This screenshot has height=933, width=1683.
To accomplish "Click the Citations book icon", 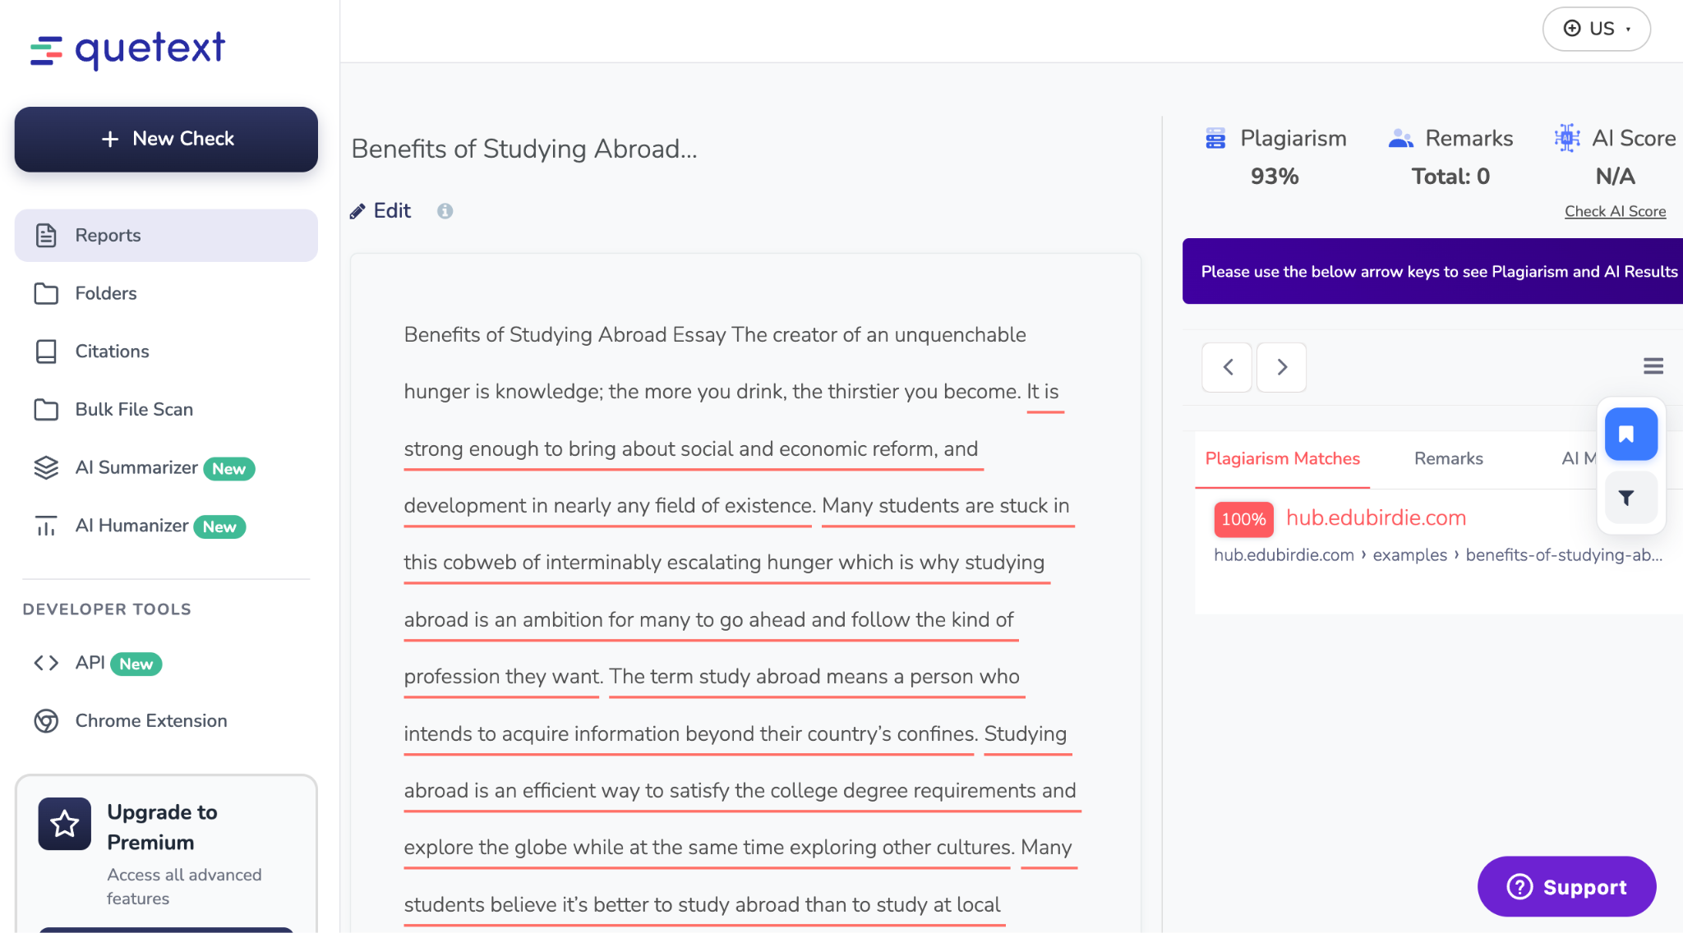I will coord(46,352).
